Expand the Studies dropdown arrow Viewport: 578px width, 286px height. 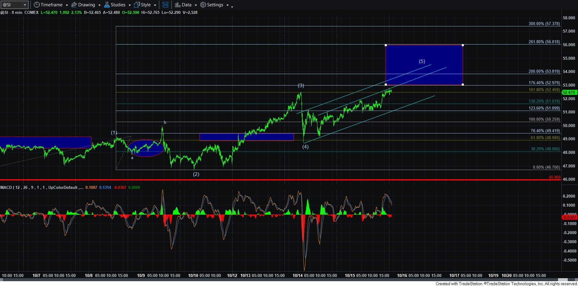[130, 5]
